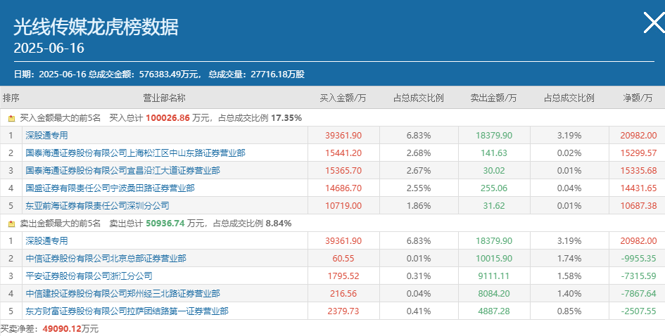Click the 总成交量 27716.18万股 text
Viewport: 665px width, 336px height.
[x=257, y=75]
